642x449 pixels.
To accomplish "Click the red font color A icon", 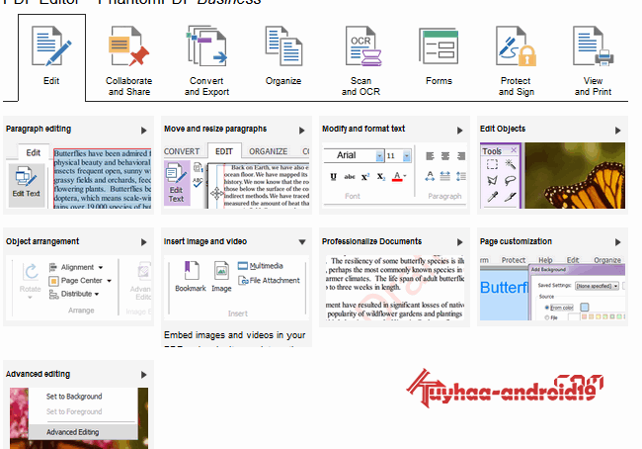I will 397,177.
